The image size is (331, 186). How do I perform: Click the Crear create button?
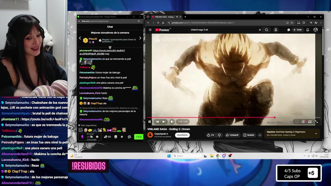click(297, 30)
